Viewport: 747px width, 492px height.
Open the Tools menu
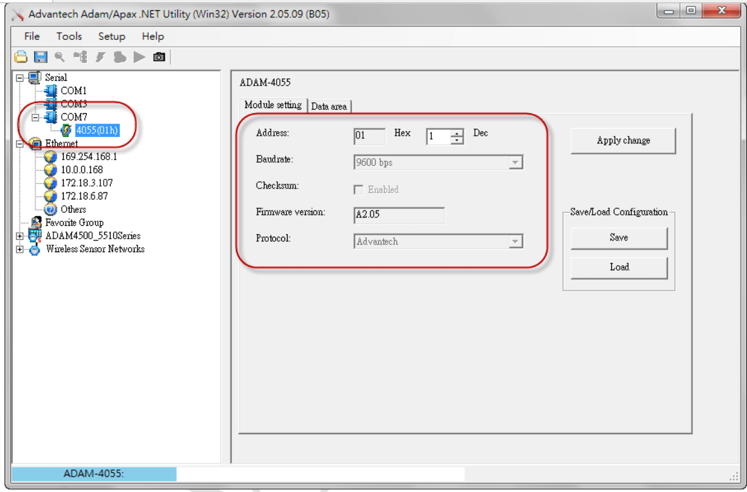tap(69, 36)
